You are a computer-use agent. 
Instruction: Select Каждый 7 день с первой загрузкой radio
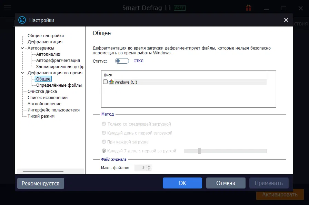[x=104, y=151]
